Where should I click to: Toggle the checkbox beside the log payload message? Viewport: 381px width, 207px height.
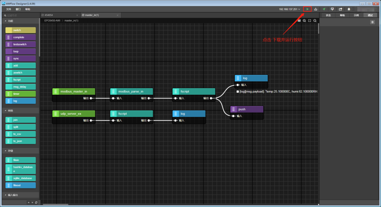(238, 92)
